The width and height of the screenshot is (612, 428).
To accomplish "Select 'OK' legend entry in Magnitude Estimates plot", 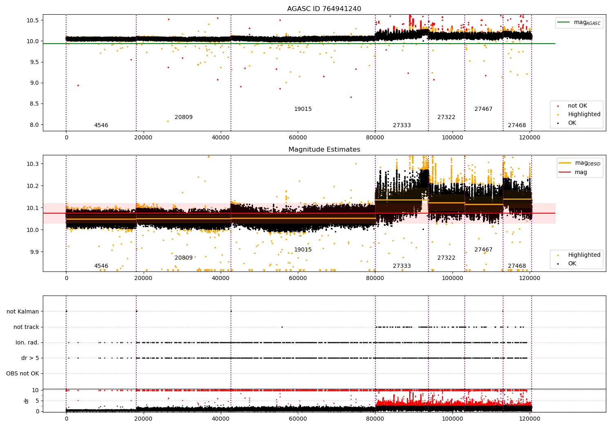I will pos(572,264).
